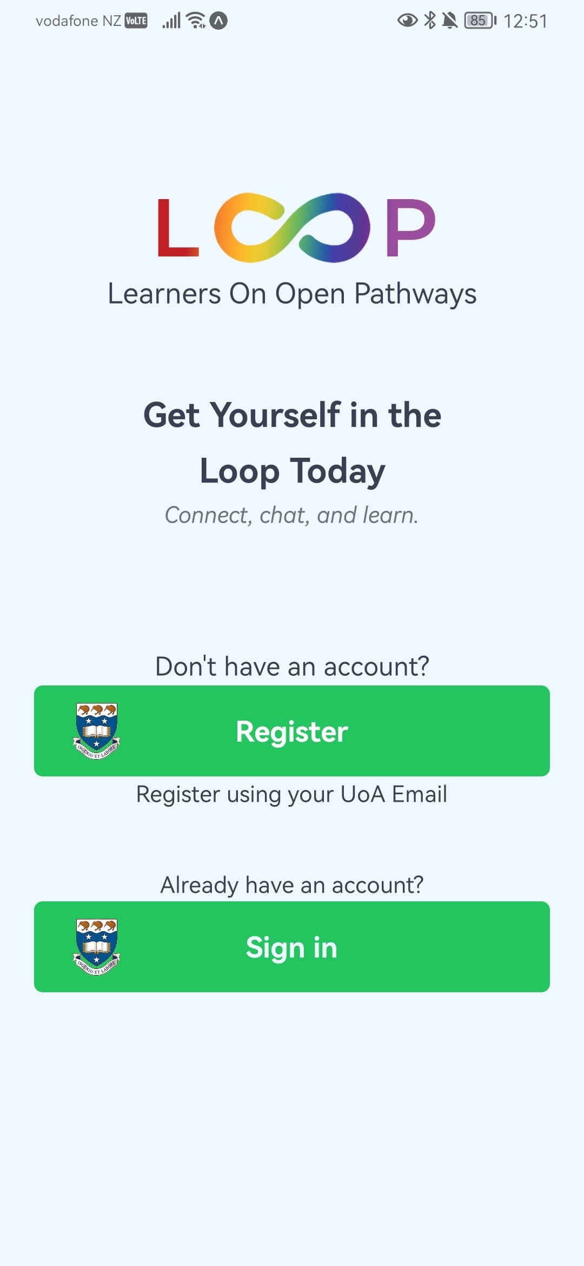584x1266 pixels.
Task: Tap the vodafone NZ carrier label
Action: pyautogui.click(x=78, y=21)
